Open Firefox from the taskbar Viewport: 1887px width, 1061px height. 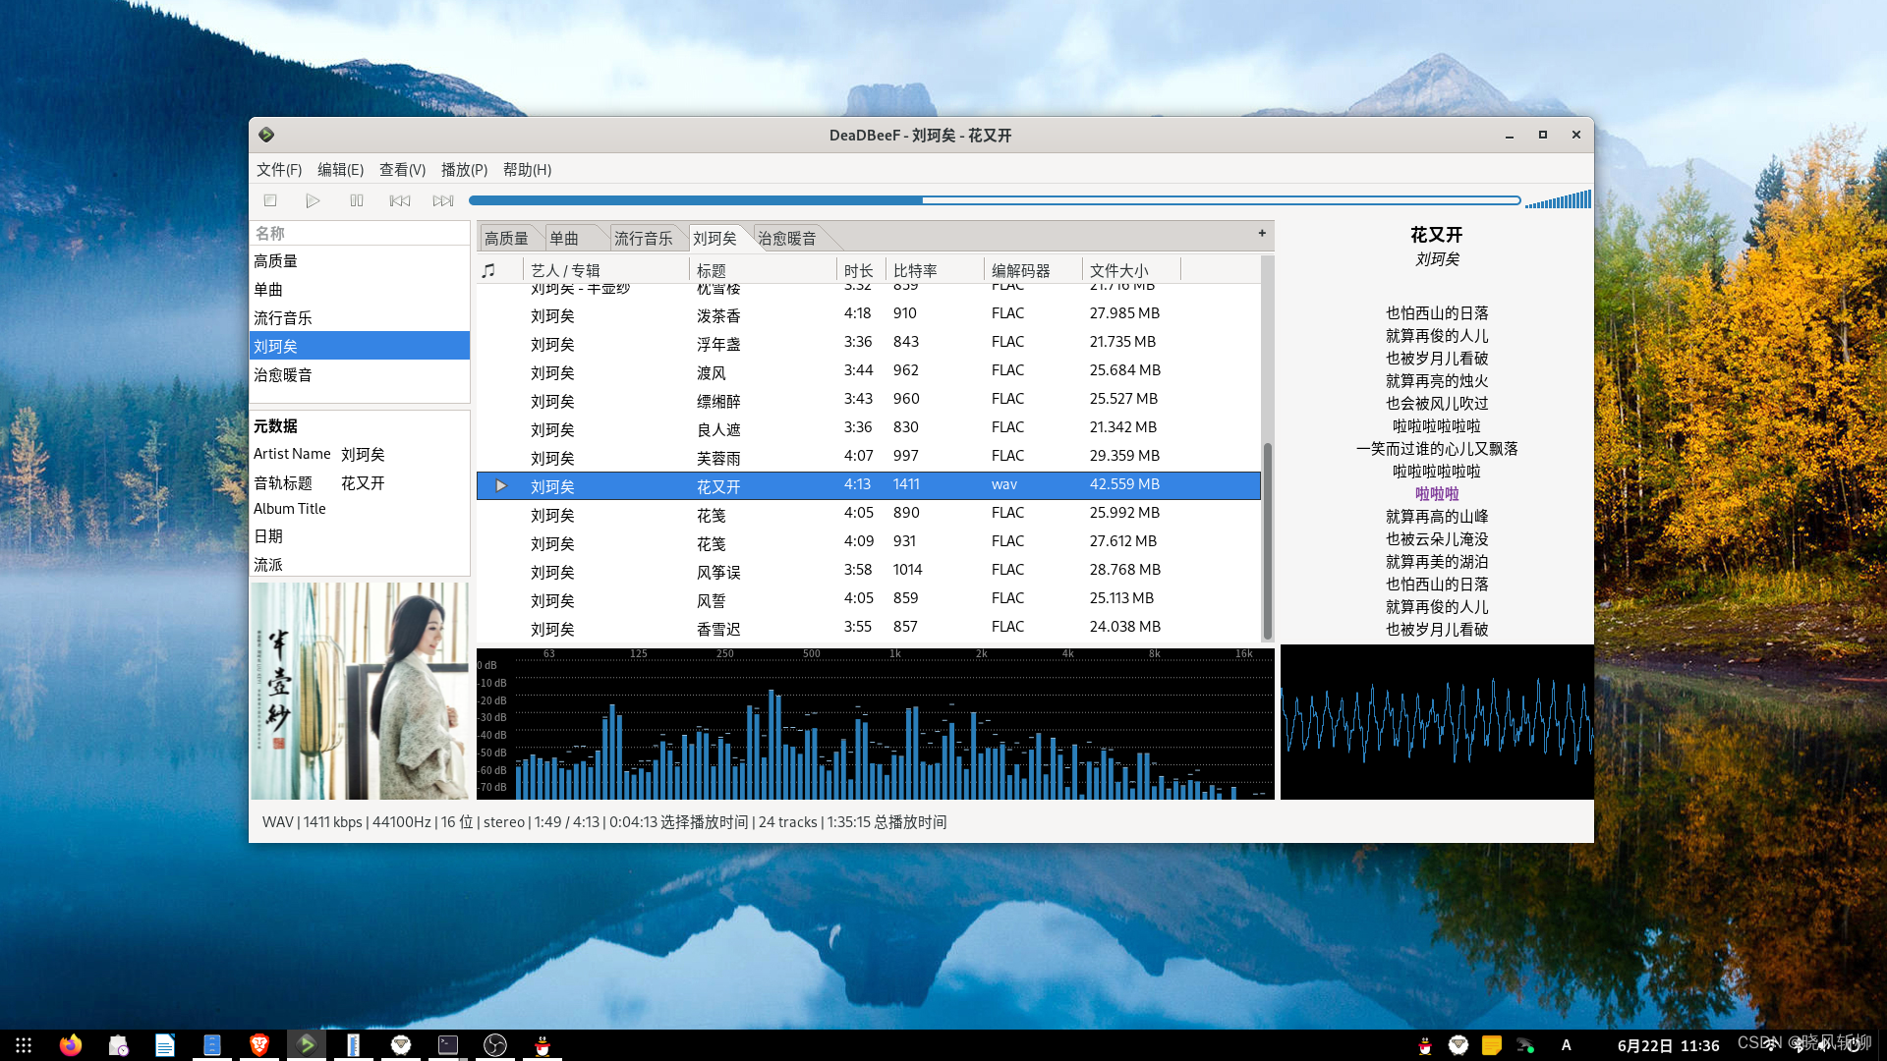tap(71, 1045)
